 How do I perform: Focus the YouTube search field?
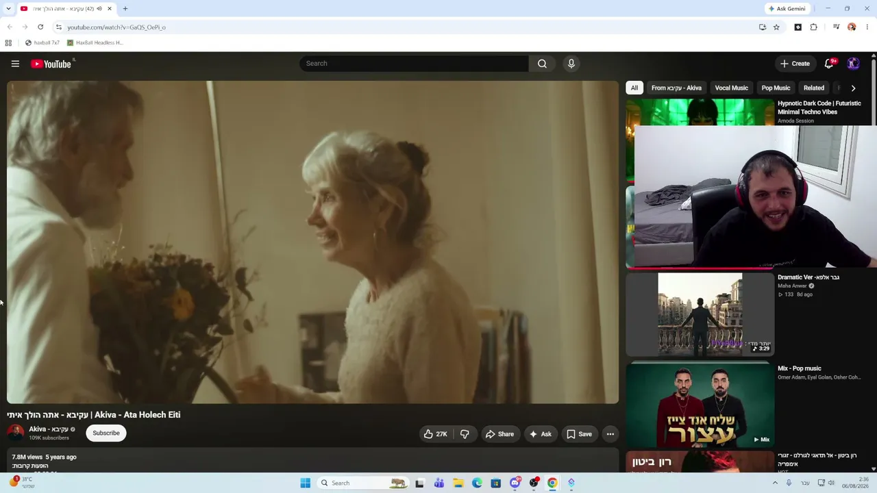pos(414,64)
